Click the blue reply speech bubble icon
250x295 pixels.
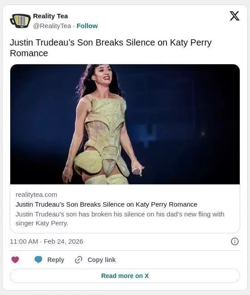tap(38, 260)
